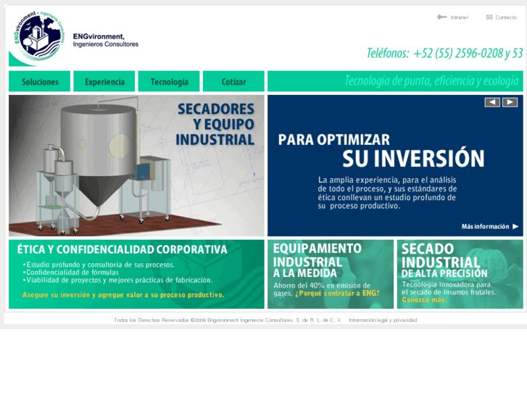Click the Teléfonos phone number text
This screenshot has width=527, height=395.
444,53
